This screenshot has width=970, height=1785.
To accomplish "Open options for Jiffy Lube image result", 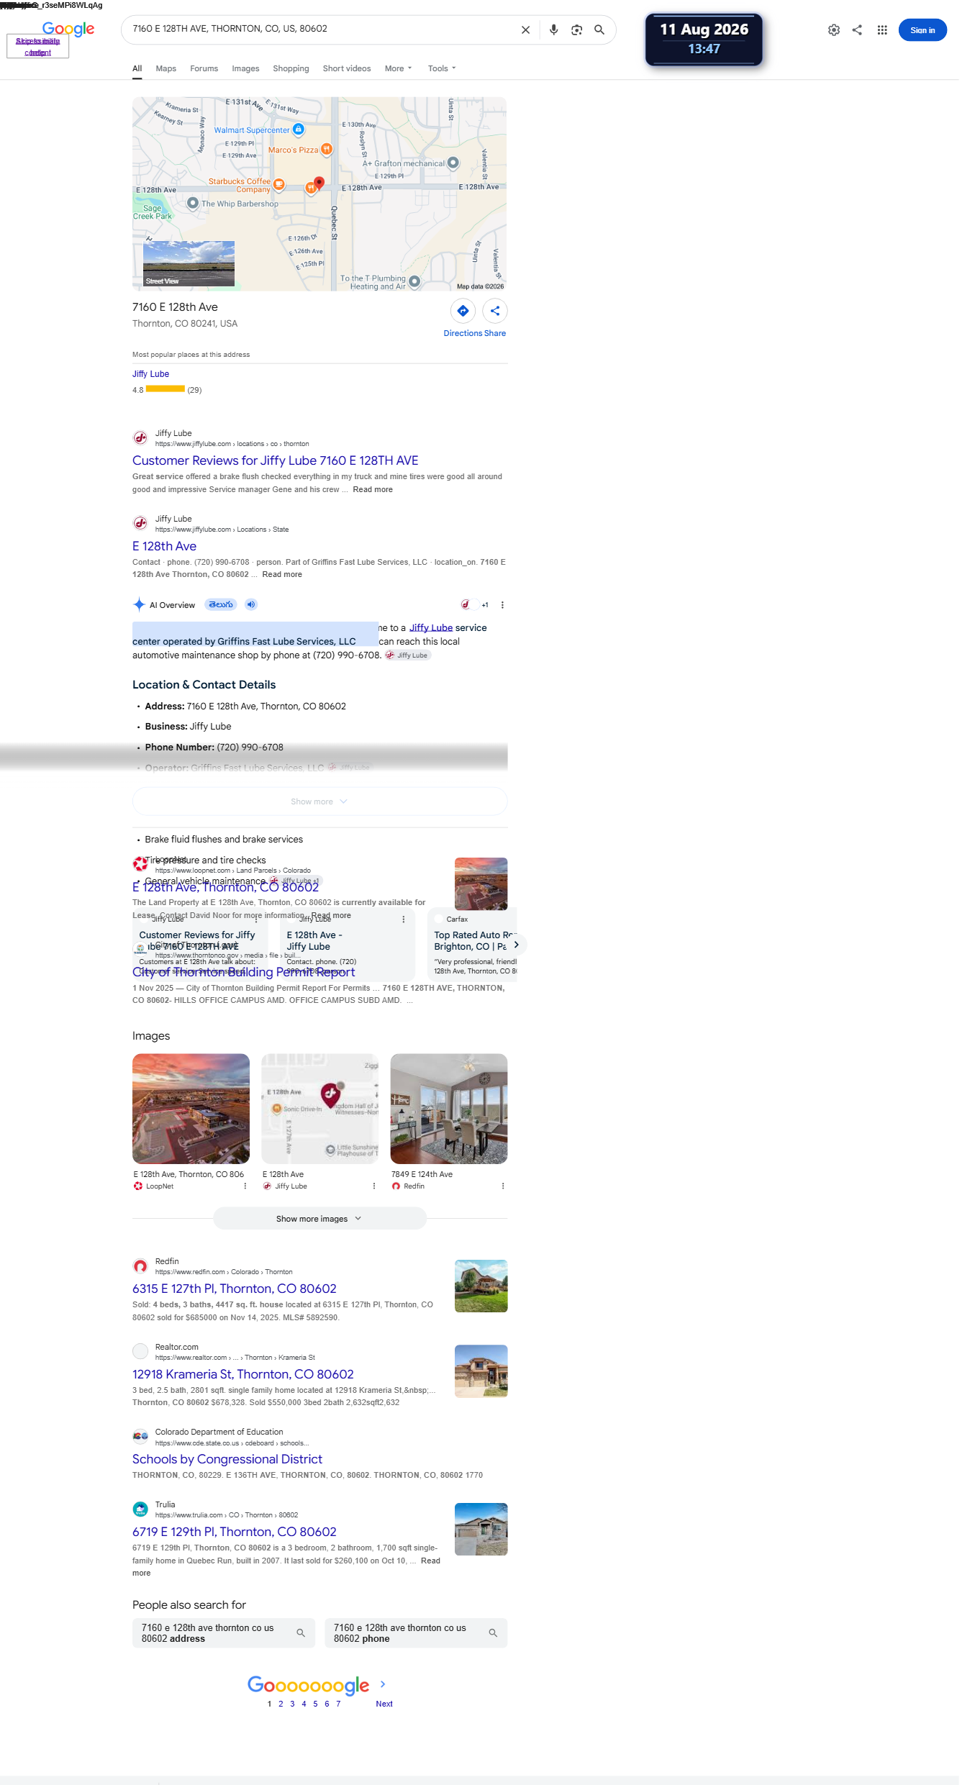I will (374, 1186).
